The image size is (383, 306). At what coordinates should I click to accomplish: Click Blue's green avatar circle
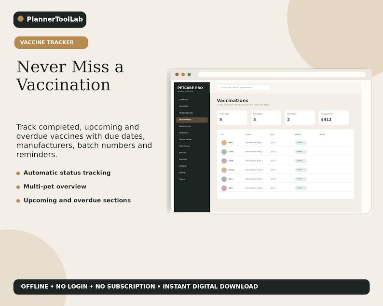(224, 179)
